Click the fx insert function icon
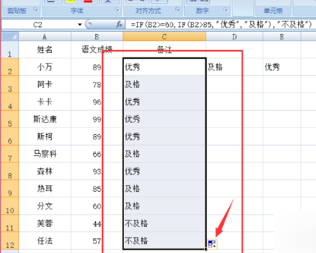The height and width of the screenshot is (253, 316). pos(119,25)
